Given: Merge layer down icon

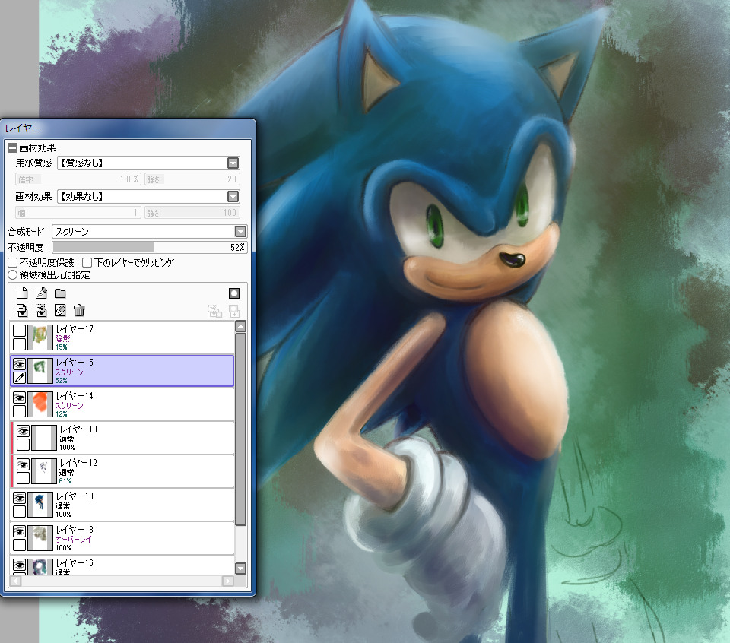Looking at the screenshot, I should tap(41, 310).
